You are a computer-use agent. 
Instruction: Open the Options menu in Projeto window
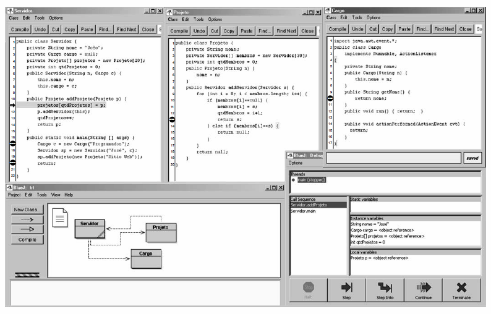click(215, 19)
